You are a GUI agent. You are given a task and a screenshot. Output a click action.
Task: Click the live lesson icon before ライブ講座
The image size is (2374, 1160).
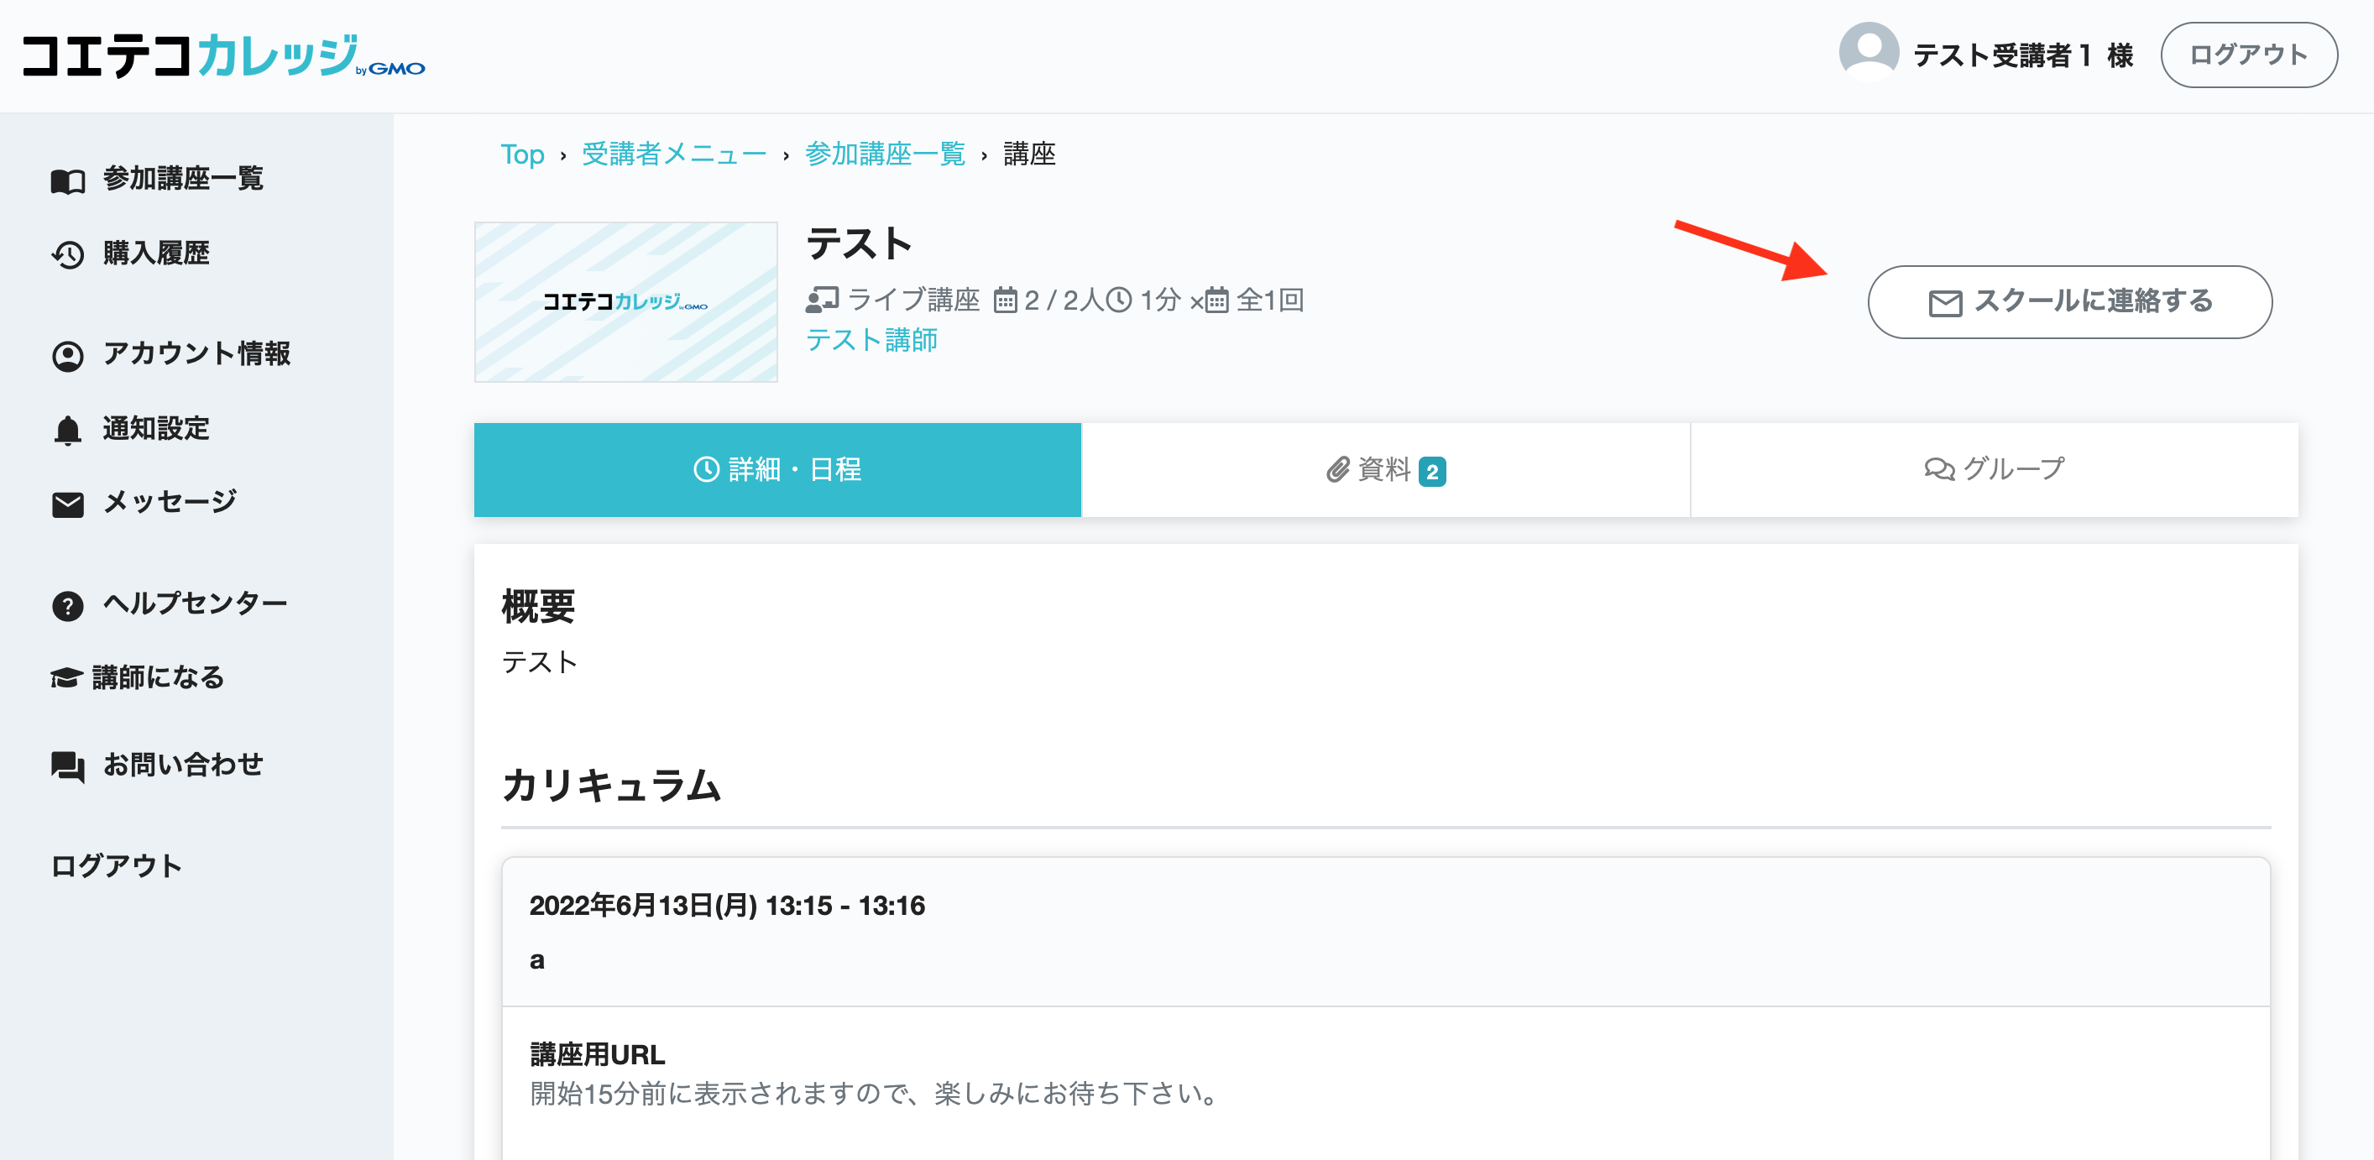822,300
